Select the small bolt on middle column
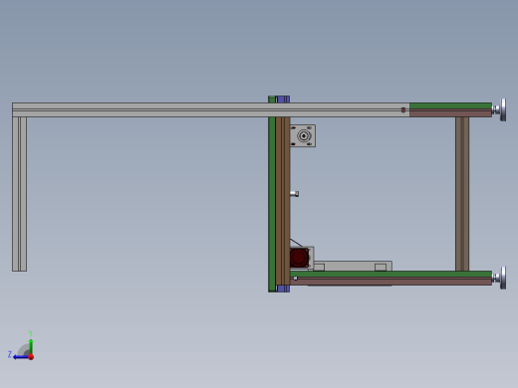The width and height of the screenshot is (518, 388). [x=295, y=194]
